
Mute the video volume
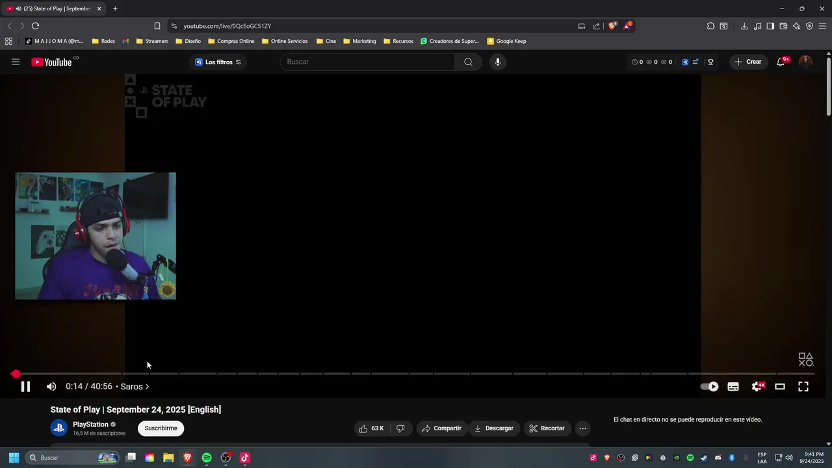pyautogui.click(x=51, y=387)
